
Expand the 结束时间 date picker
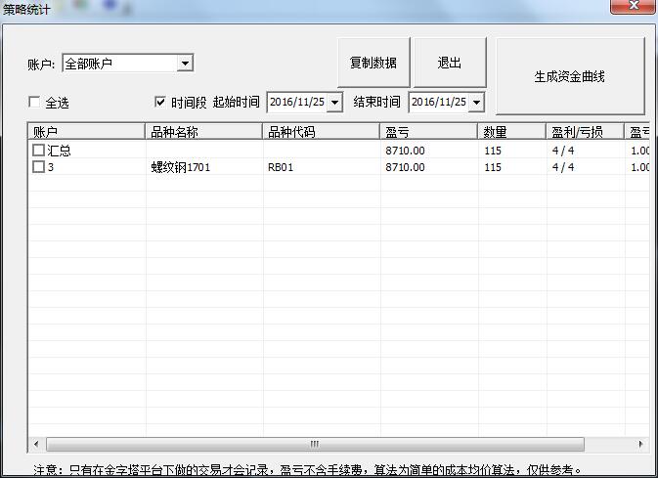[476, 102]
